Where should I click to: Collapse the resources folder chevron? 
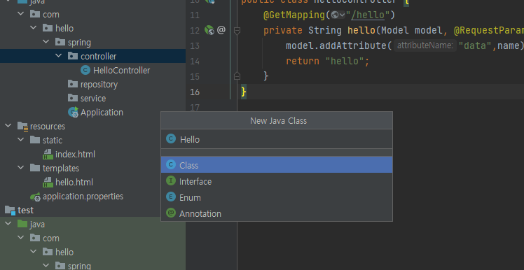pos(8,126)
